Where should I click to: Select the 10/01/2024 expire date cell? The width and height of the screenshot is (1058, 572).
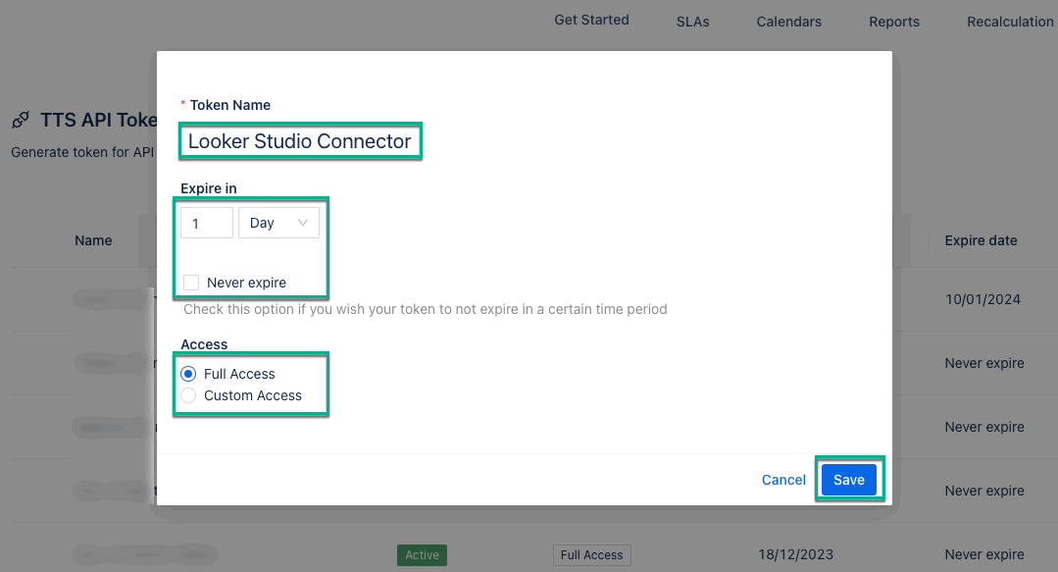983,299
